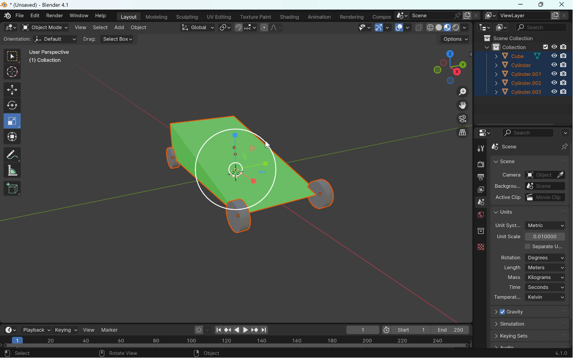This screenshot has width=573, height=358.
Task: Open the Render menu
Action: 55,16
